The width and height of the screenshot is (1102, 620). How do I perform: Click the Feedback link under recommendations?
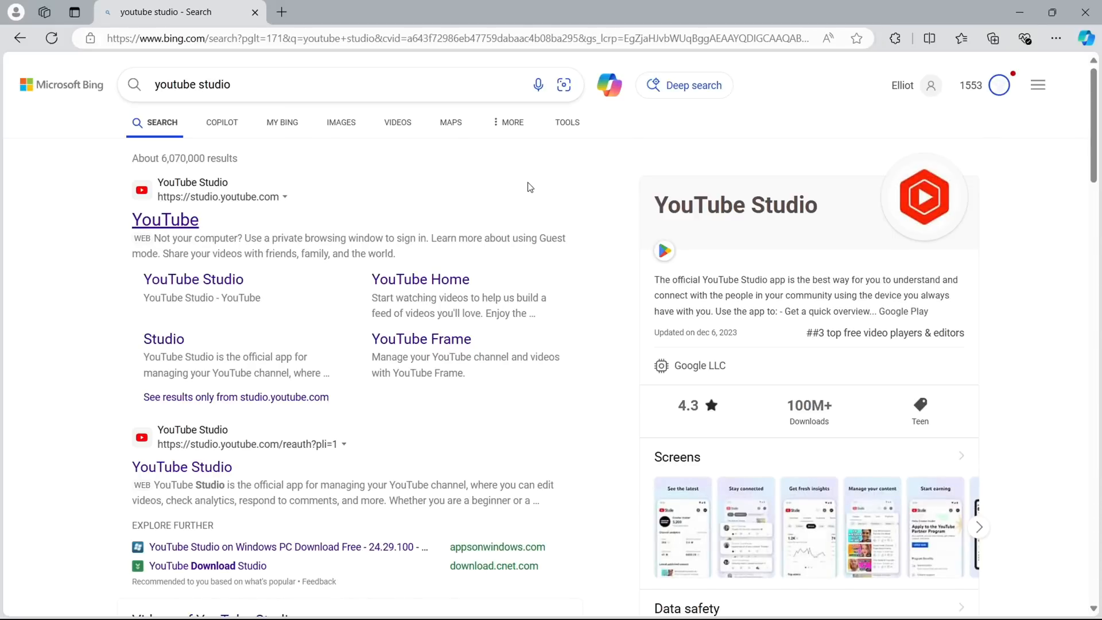click(319, 582)
